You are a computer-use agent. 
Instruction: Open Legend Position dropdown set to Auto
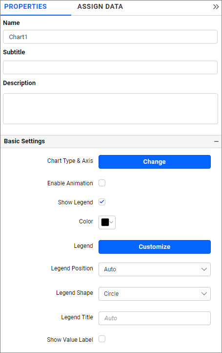pyautogui.click(x=155, y=269)
